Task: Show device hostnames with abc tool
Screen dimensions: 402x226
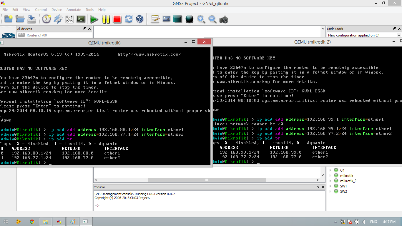Action: (70, 19)
